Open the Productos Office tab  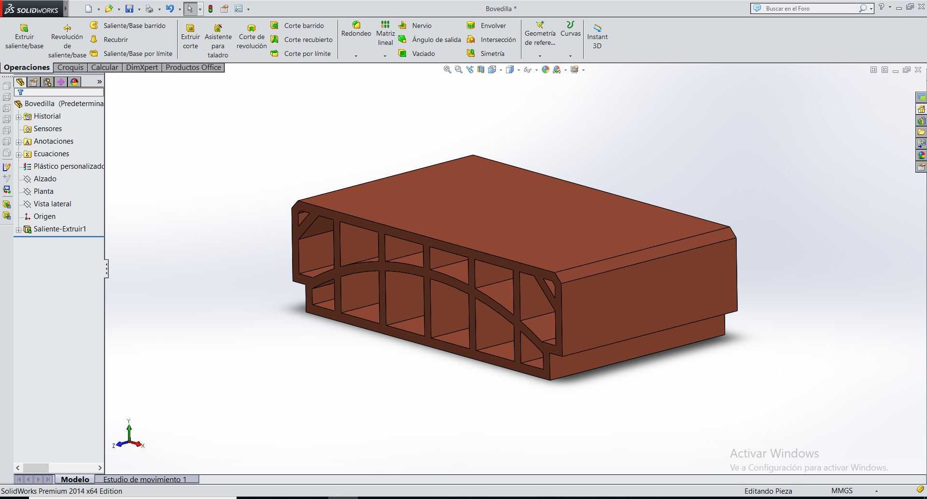tap(193, 67)
